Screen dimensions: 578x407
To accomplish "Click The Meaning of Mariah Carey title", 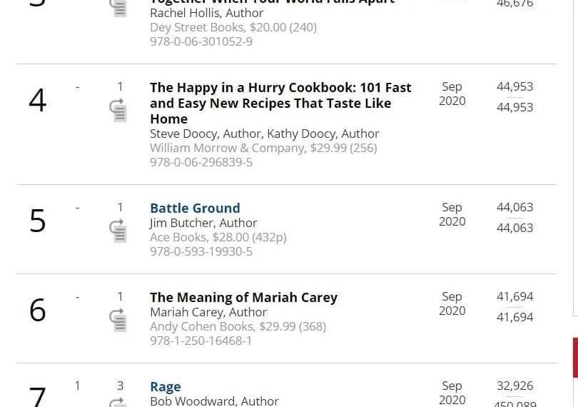I will [x=243, y=297].
